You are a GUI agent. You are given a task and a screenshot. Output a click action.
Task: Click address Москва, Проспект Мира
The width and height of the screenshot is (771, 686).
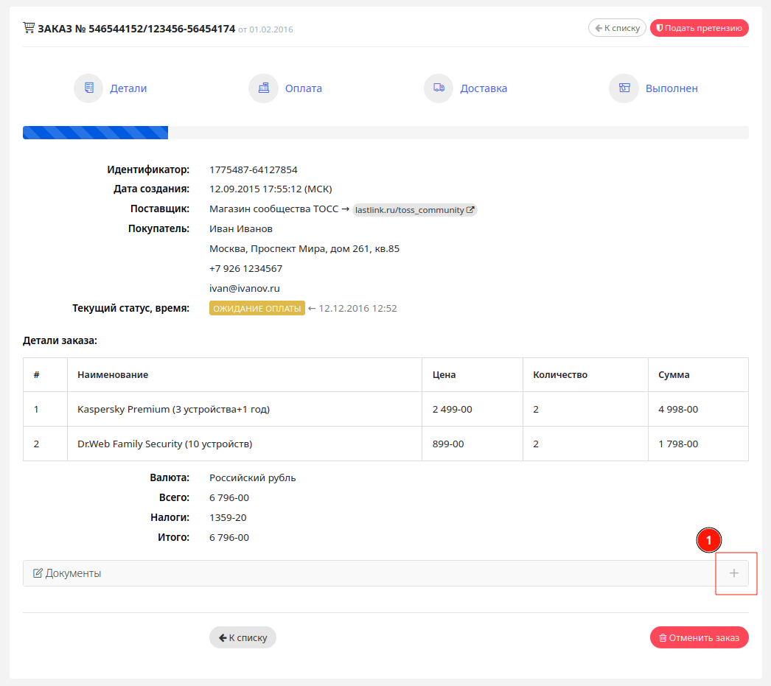(304, 248)
